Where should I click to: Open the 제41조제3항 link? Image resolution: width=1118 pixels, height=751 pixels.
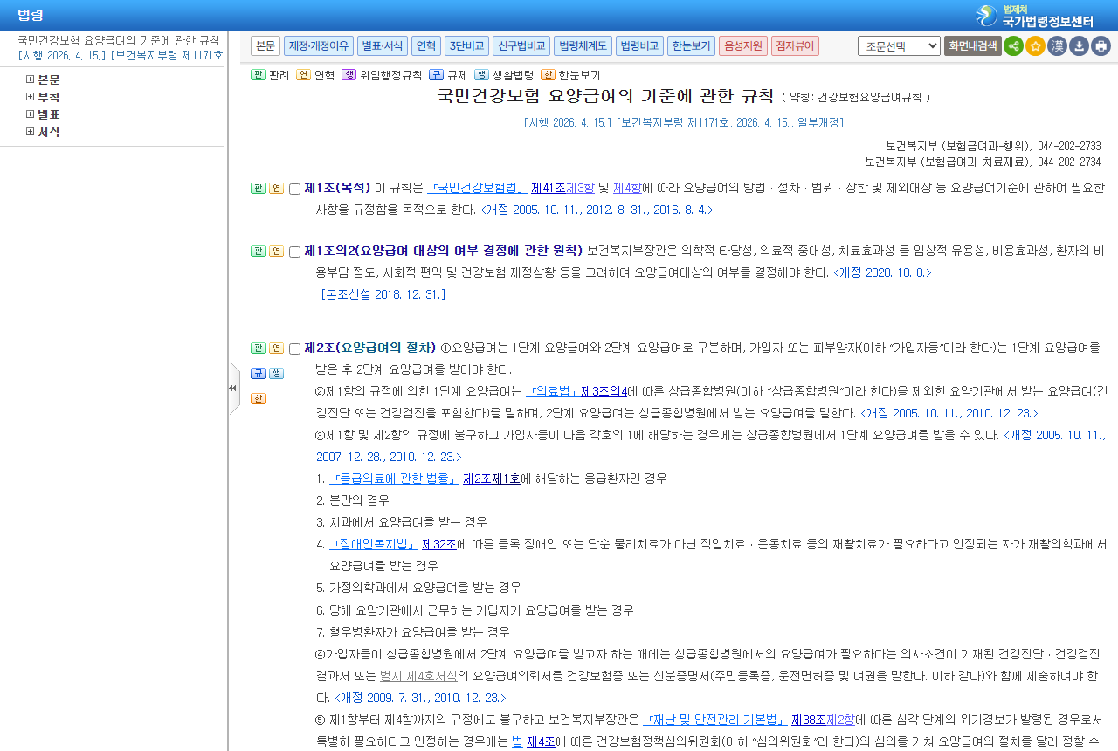[563, 188]
